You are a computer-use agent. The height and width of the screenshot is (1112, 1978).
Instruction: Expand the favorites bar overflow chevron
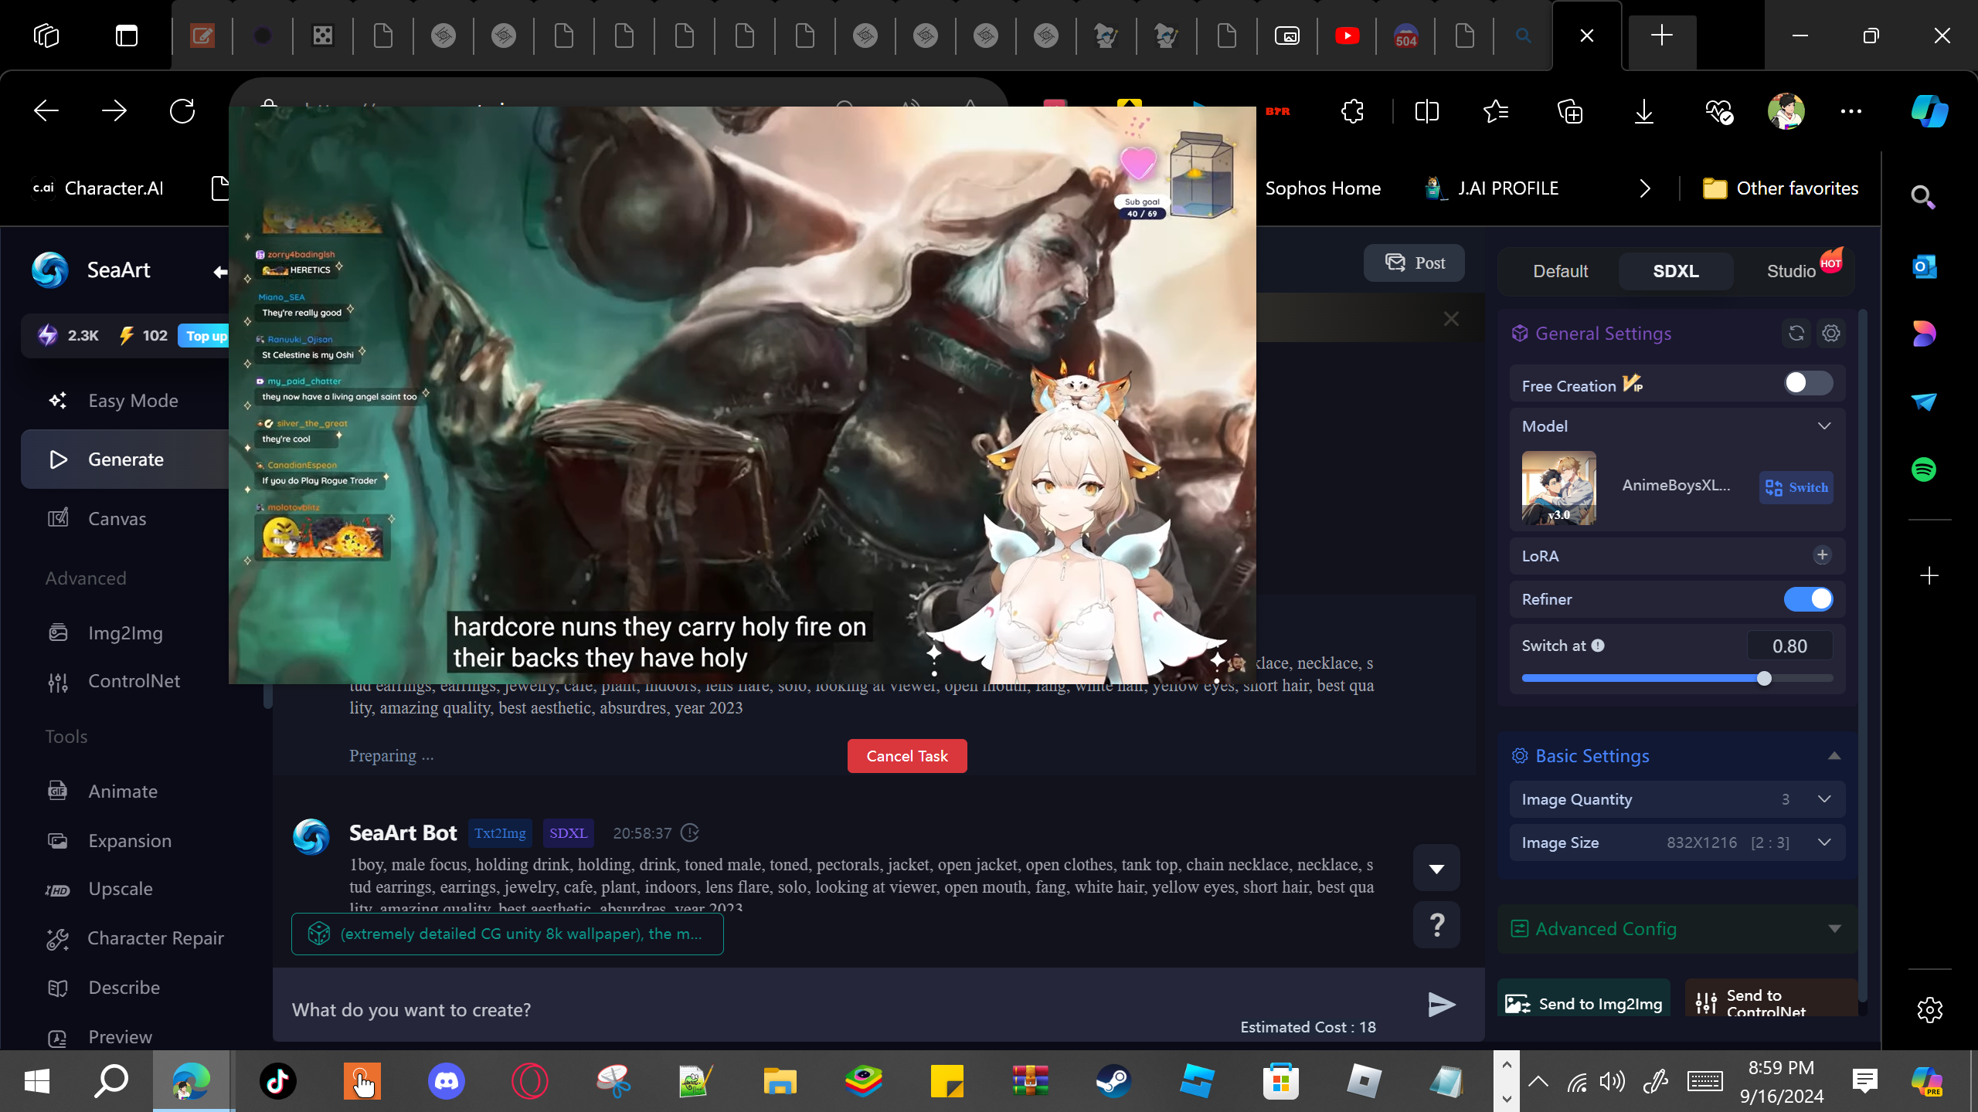click(1645, 188)
